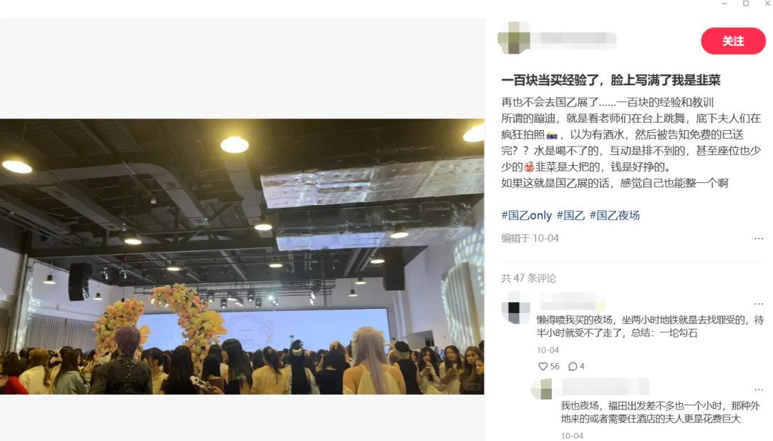
Task: Open the #国乙 hashtag link
Action: (x=570, y=215)
